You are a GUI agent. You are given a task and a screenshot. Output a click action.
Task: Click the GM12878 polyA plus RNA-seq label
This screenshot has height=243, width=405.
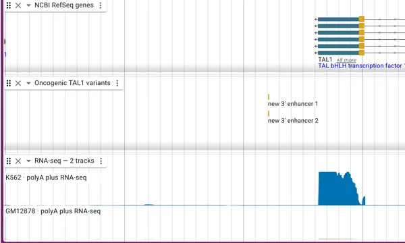click(x=53, y=211)
